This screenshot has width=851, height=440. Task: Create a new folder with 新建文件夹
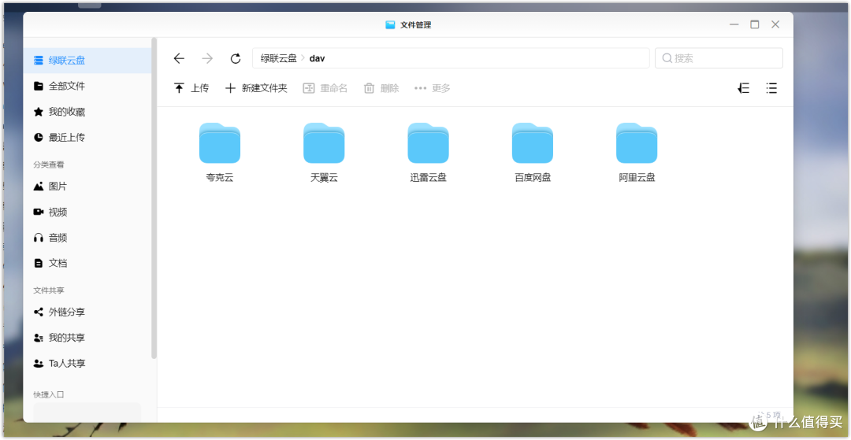256,88
